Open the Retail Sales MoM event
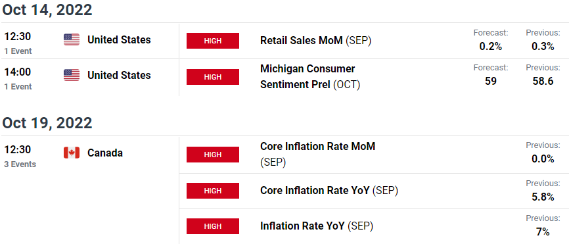Image resolution: width=569 pixels, height=246 pixels. coord(315,40)
